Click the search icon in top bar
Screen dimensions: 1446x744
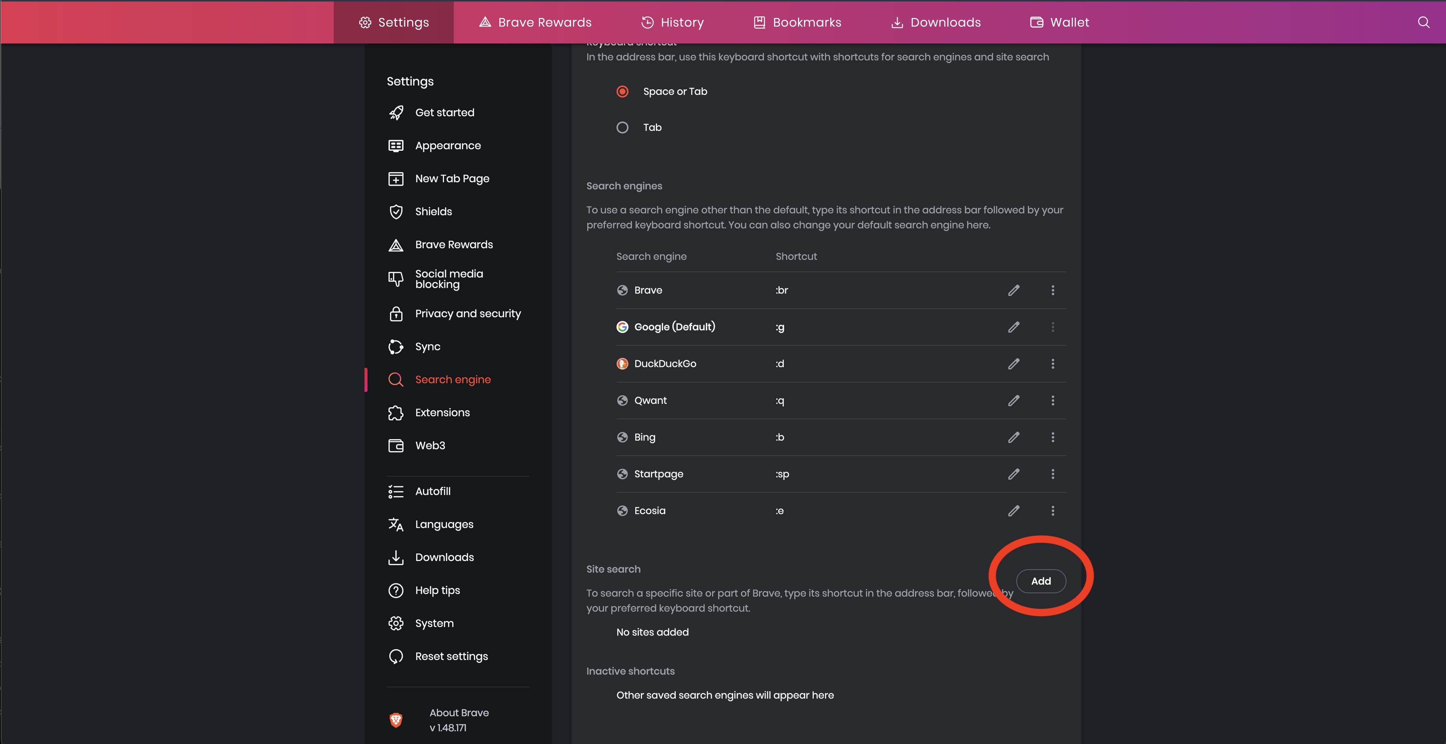pos(1423,22)
